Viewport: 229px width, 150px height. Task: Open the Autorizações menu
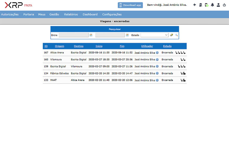(x=10, y=14)
